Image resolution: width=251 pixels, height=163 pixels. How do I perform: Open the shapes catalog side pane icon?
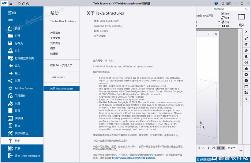[x=246, y=93]
